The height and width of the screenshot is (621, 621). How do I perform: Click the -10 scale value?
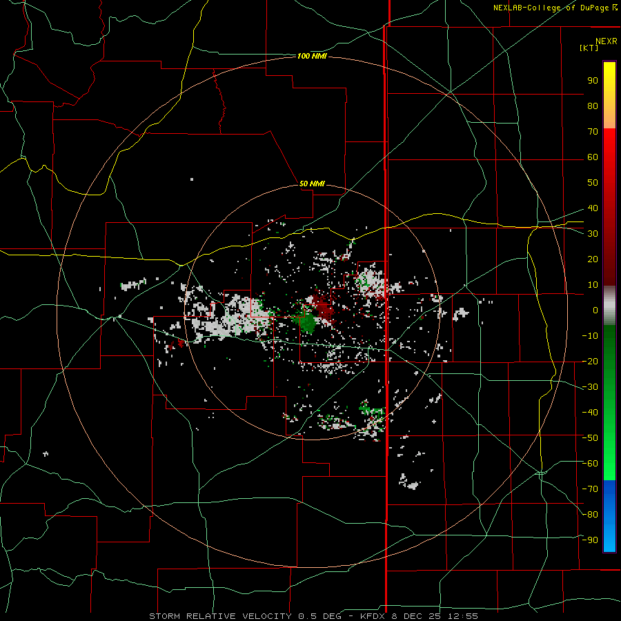pyautogui.click(x=590, y=336)
